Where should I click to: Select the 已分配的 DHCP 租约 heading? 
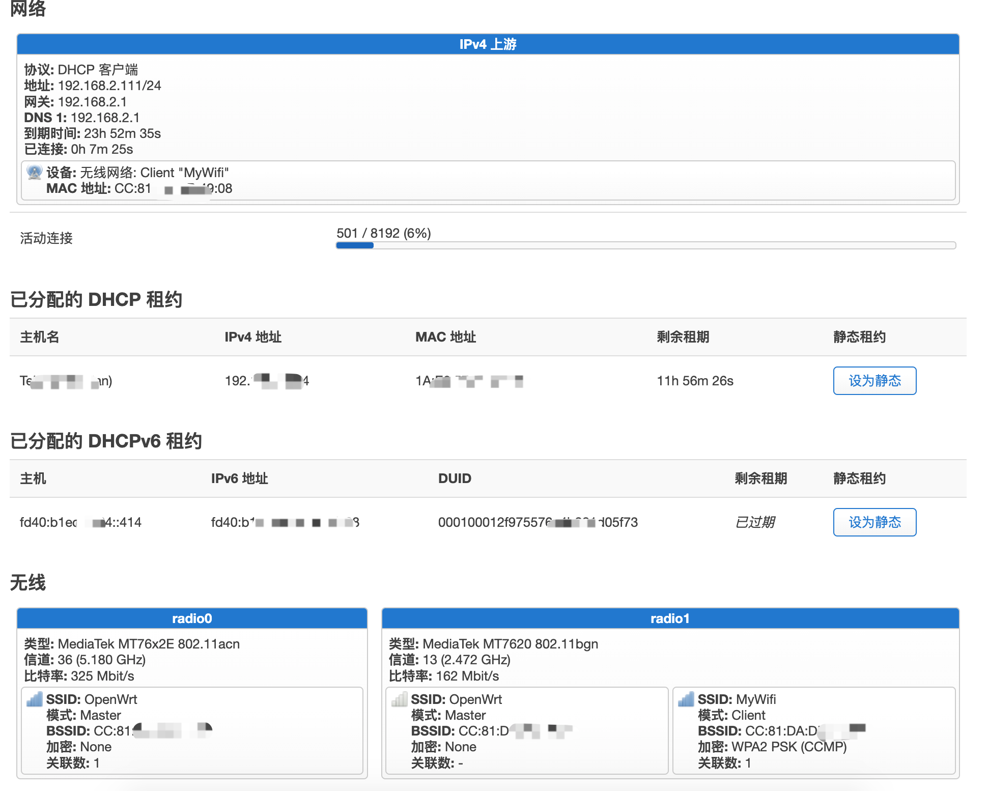[x=98, y=299]
